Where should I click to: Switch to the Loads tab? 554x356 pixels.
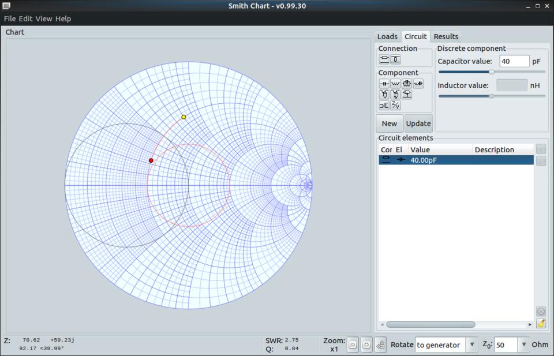pyautogui.click(x=387, y=36)
